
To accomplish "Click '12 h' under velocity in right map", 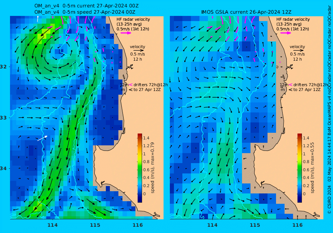I will tap(297, 59).
